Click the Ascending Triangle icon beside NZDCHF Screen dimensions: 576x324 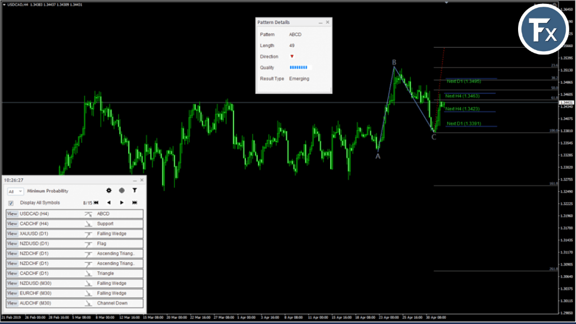point(88,254)
